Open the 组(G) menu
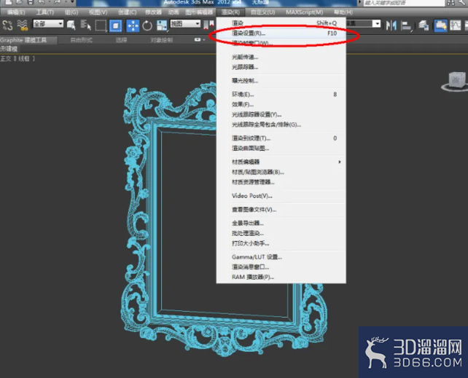 coord(71,12)
